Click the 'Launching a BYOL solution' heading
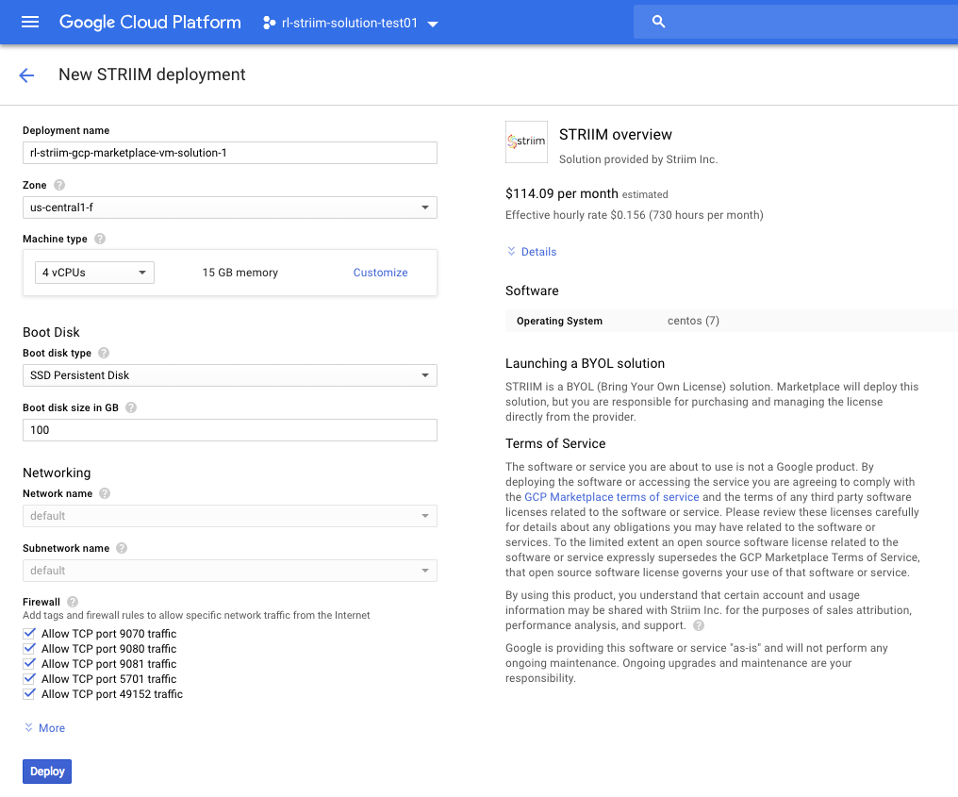This screenshot has height=797, width=958. (x=585, y=364)
